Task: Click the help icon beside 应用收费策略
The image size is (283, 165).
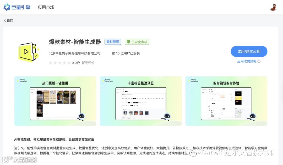Action: pos(259,61)
